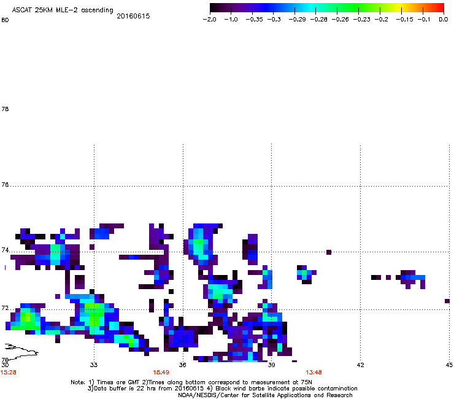Viewport: 454px width, 399px height.
Task: Click the red "13:48" overpass time
Action: click(314, 373)
